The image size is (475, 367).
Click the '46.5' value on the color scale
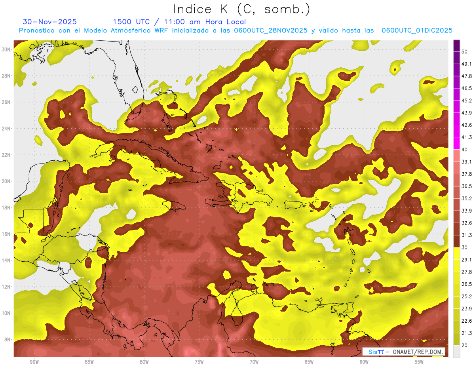pyautogui.click(x=467, y=88)
